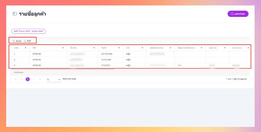261x132 pixels.
Task: Click birth date 20/10/2544
Action: (x=107, y=54)
